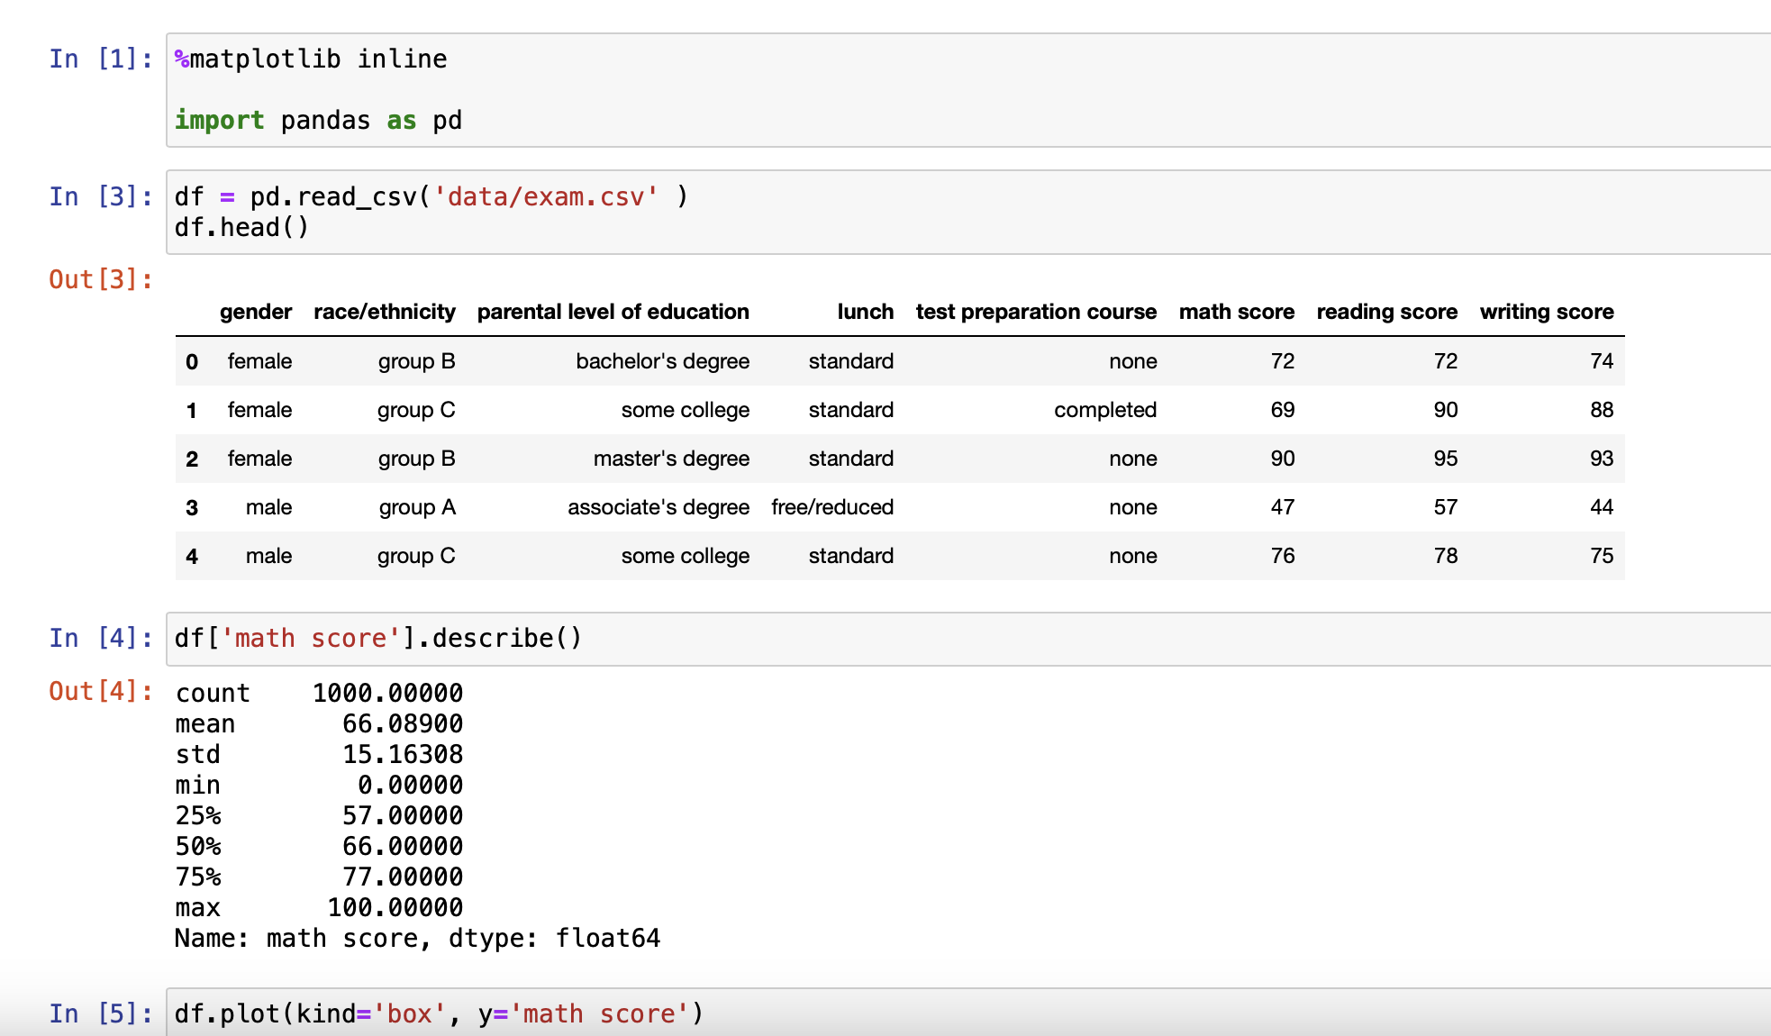Screen dimensions: 1771x1036
Task: Click the 'free/reduced' lunch cell
Action: (831, 507)
